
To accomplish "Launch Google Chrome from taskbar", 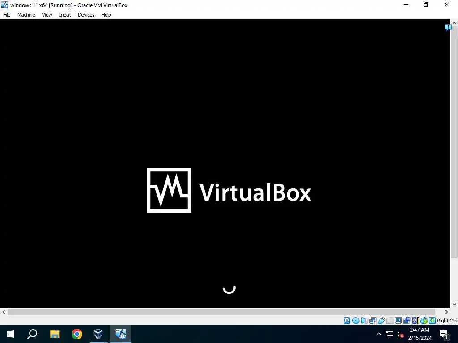I will [77, 334].
